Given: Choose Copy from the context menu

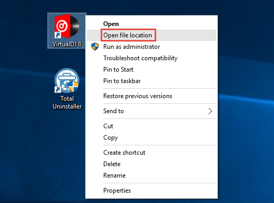Looking at the screenshot, I should point(152,138).
